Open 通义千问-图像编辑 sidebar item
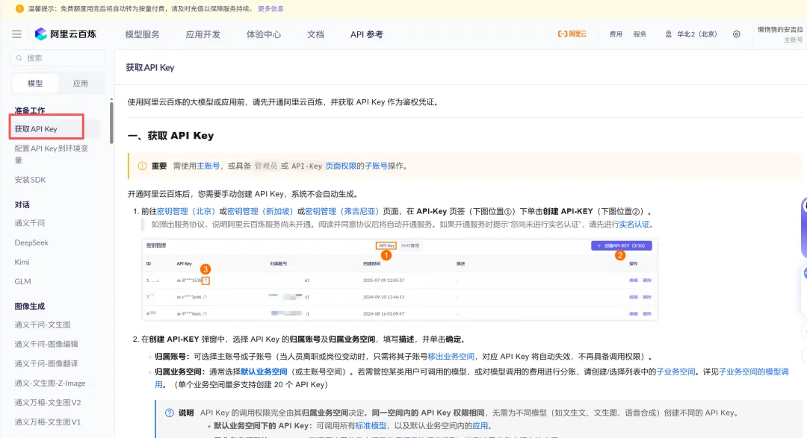The width and height of the screenshot is (807, 438). click(46, 345)
